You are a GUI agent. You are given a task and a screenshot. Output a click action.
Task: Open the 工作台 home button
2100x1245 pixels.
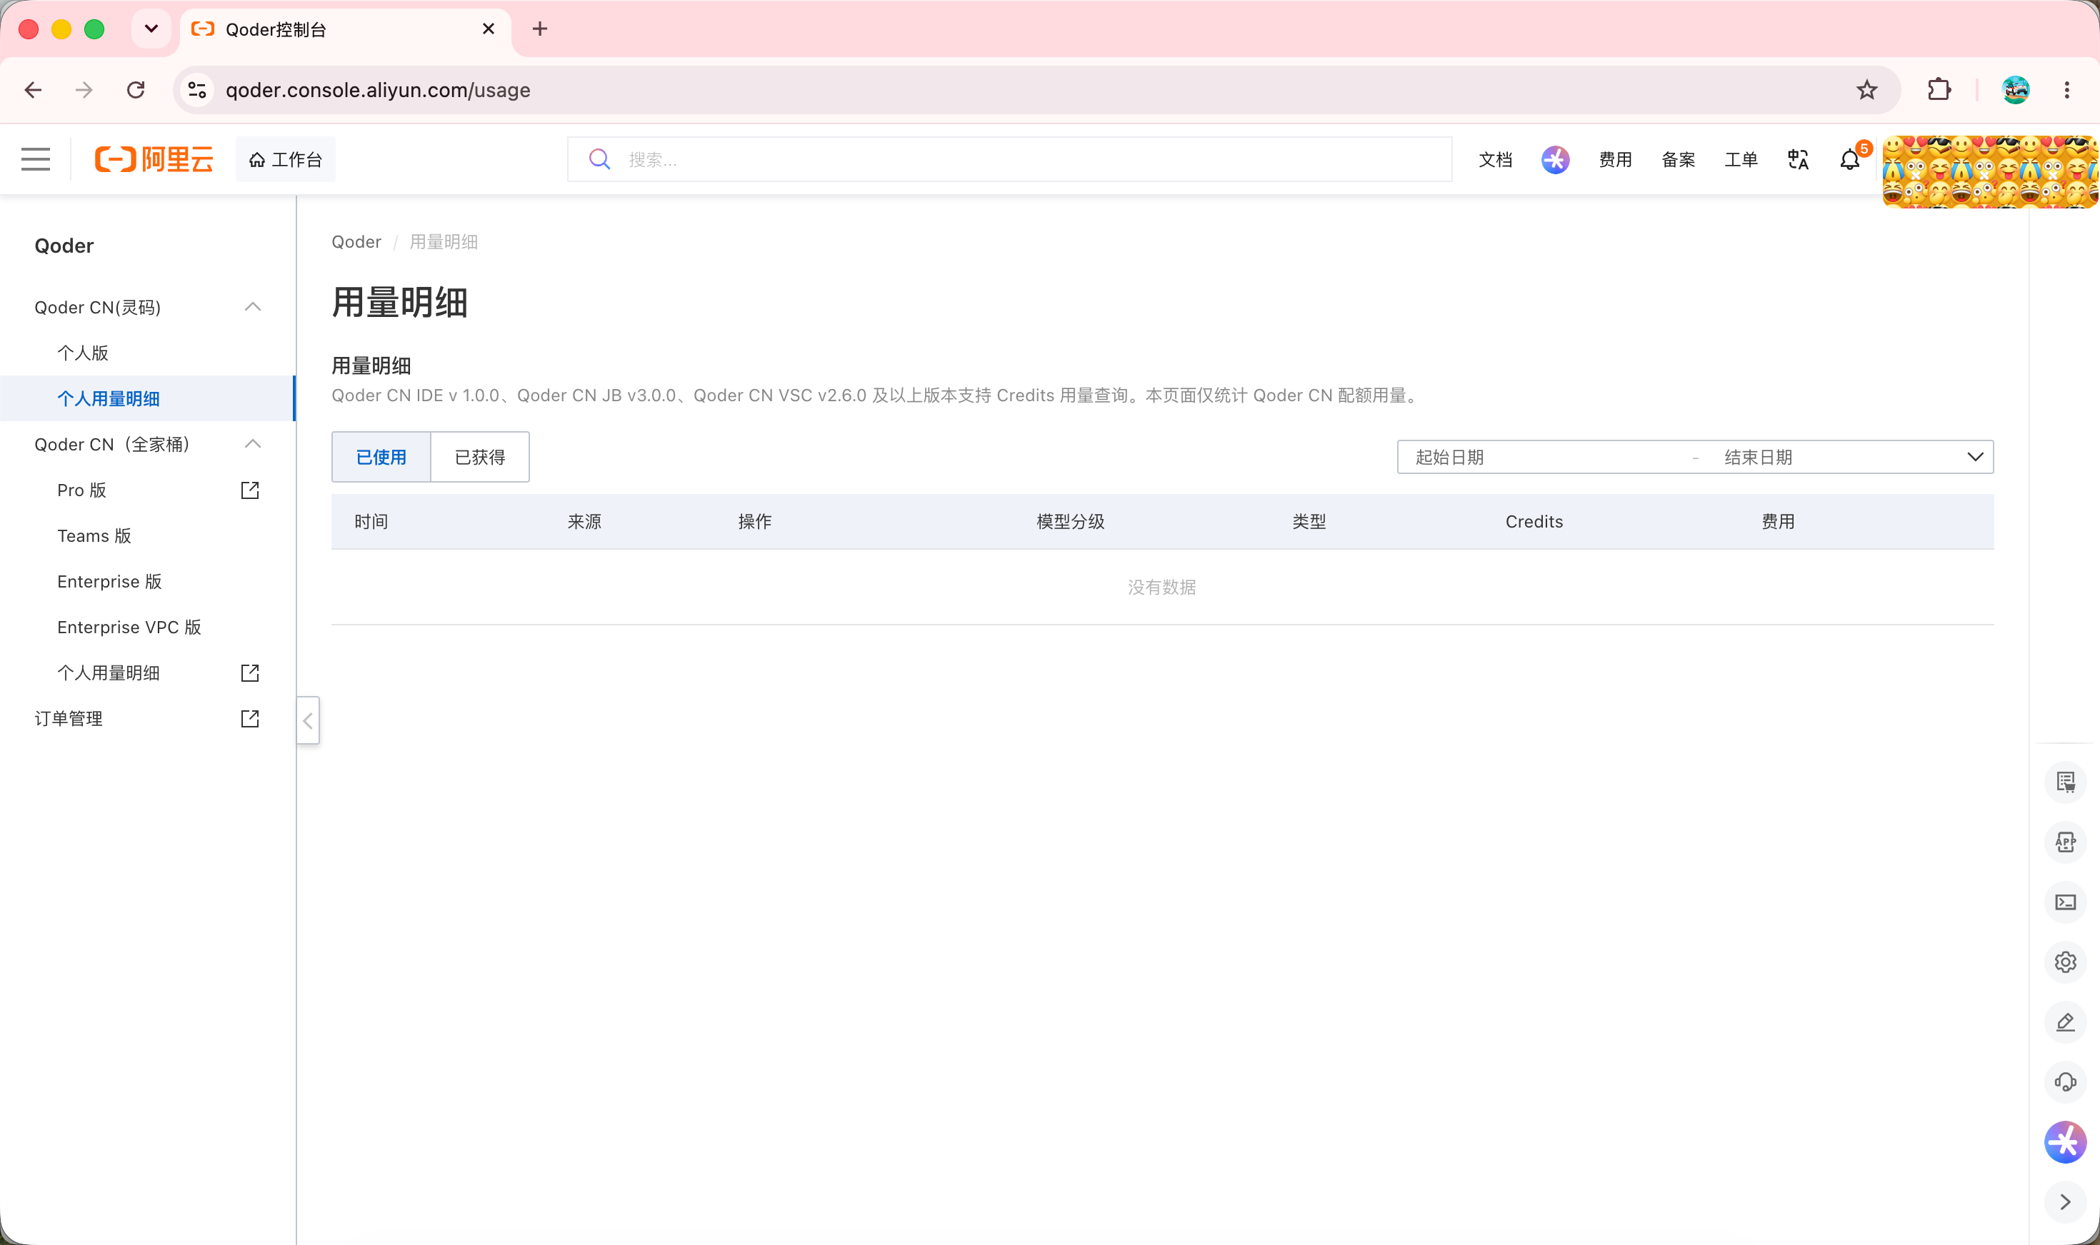pyautogui.click(x=286, y=159)
